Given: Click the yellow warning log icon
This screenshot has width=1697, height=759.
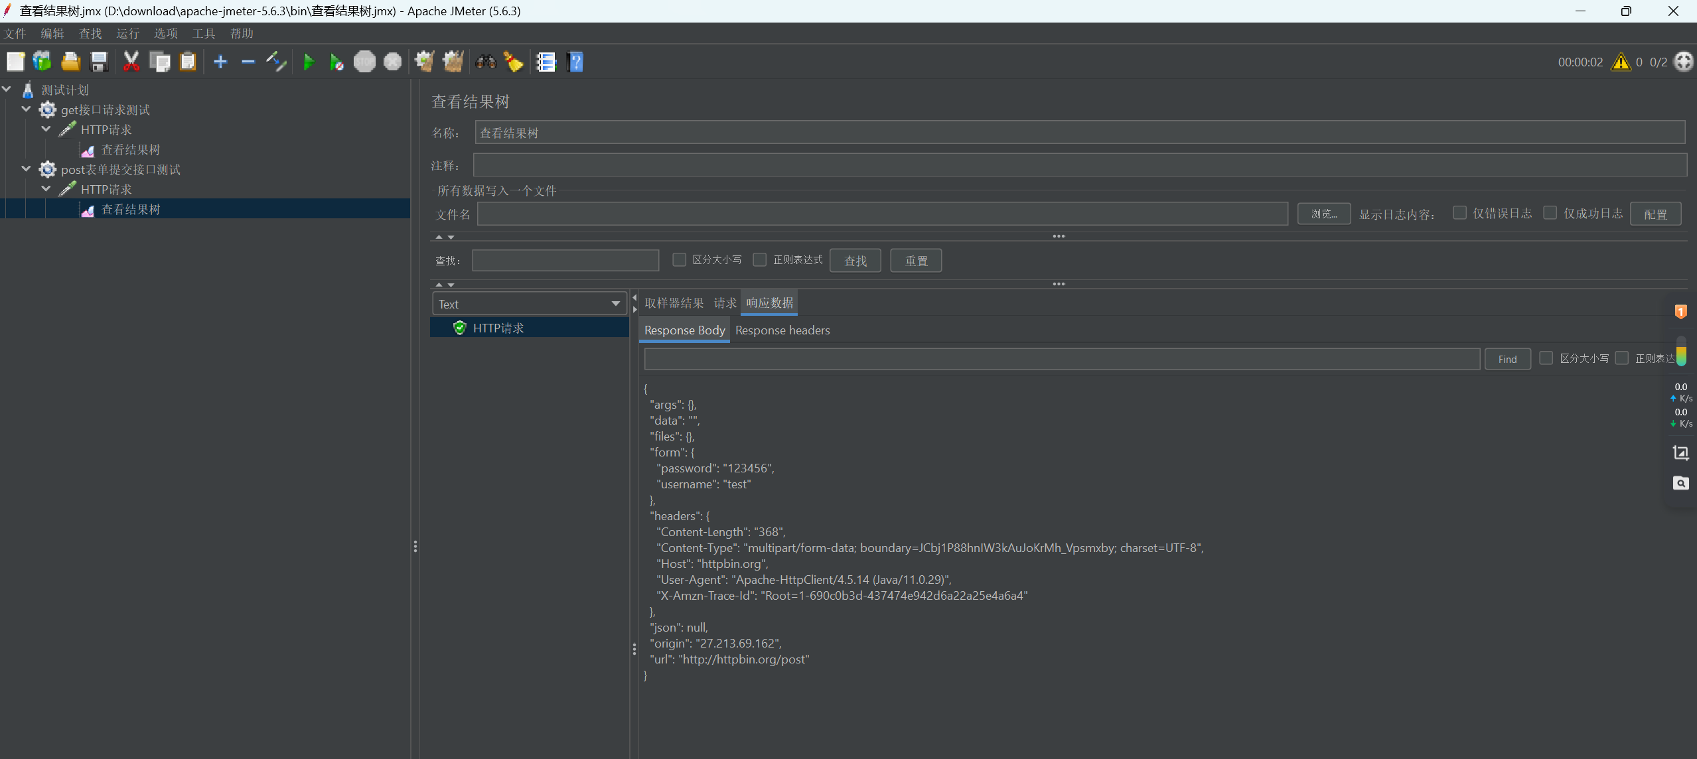Looking at the screenshot, I should pos(1621,62).
